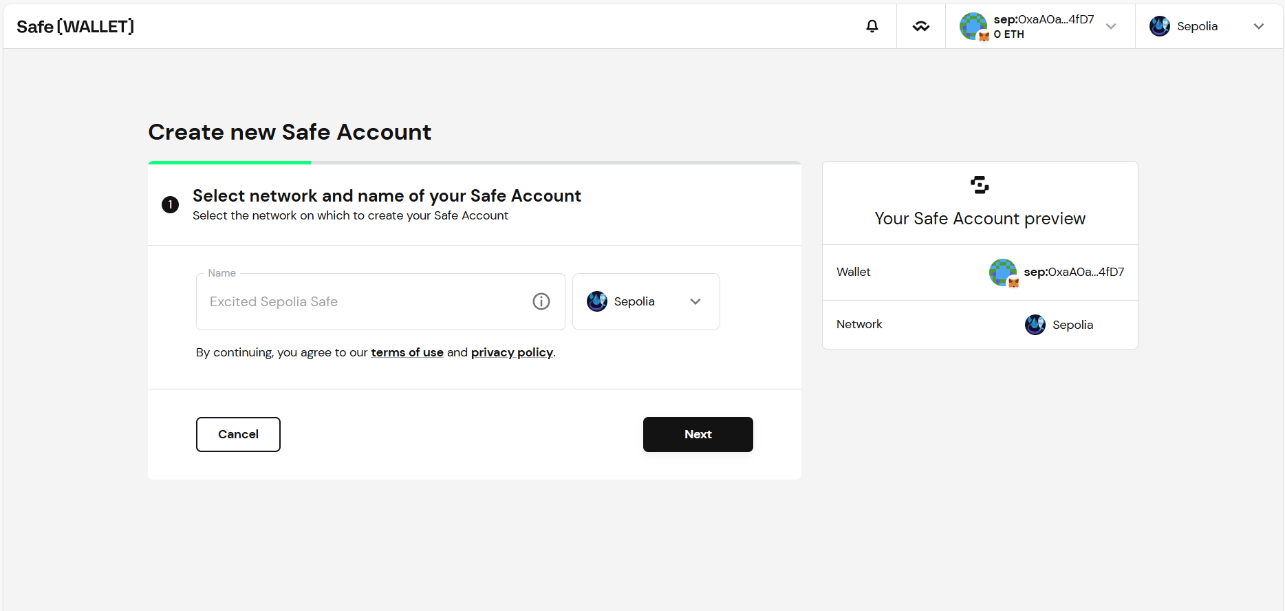Expand the form's Sepolia network selector
The width and height of the screenshot is (1285, 611).
point(695,301)
